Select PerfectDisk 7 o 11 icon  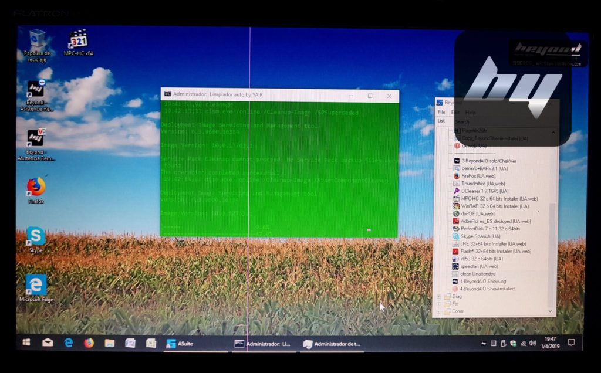[x=455, y=229]
